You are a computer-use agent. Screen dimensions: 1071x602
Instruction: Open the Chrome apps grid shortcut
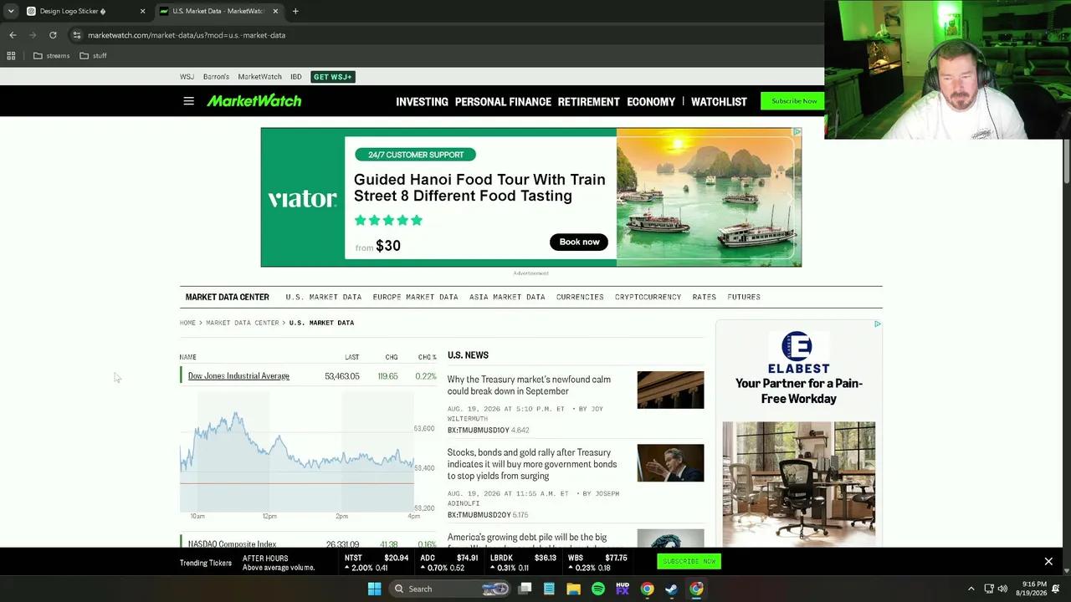point(11,56)
